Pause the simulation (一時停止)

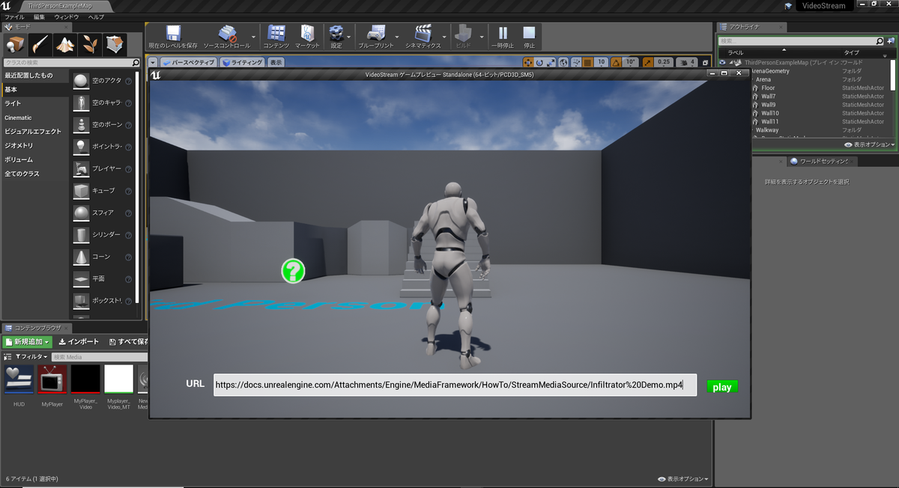click(503, 37)
